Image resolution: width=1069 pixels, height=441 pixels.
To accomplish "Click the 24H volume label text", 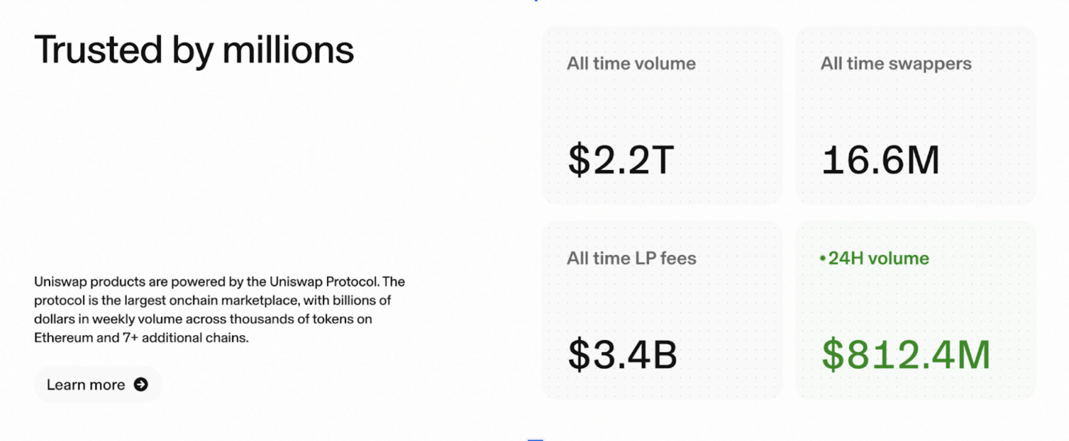I will [878, 259].
